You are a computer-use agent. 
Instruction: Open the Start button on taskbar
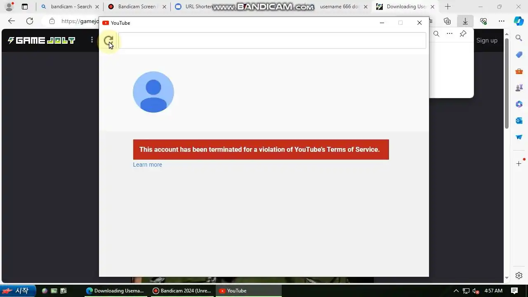pyautogui.click(x=18, y=291)
